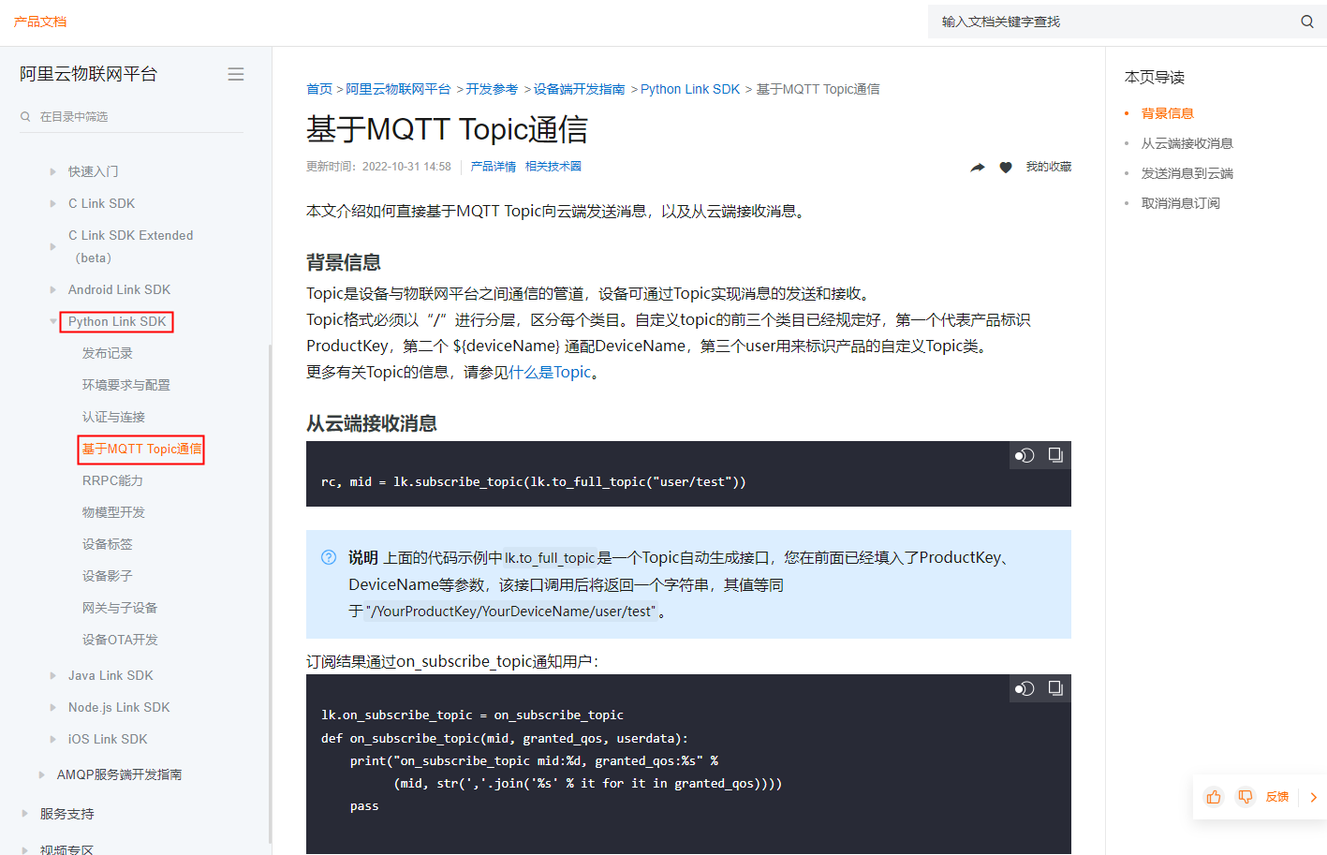1327x855 pixels.
Task: Expand the iOS Link SDK arrow
Action: coord(52,739)
